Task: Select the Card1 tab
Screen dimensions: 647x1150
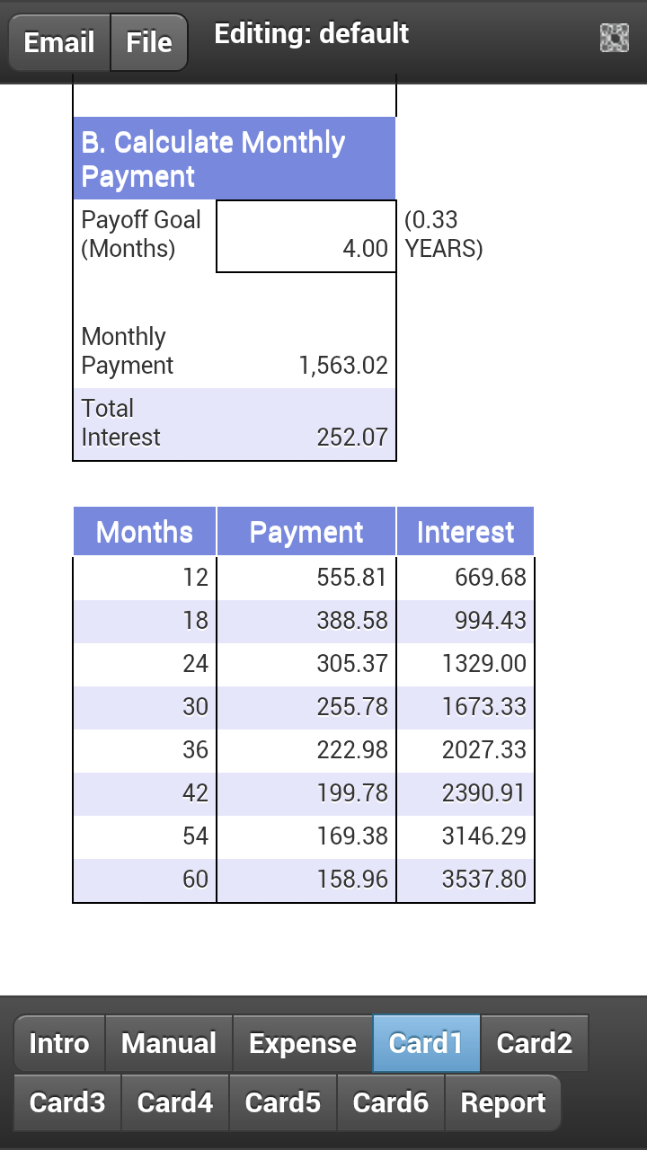Action: [x=426, y=1043]
